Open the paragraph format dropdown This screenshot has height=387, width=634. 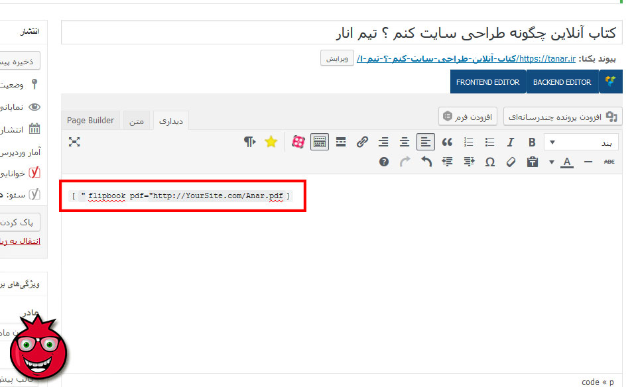(x=581, y=142)
